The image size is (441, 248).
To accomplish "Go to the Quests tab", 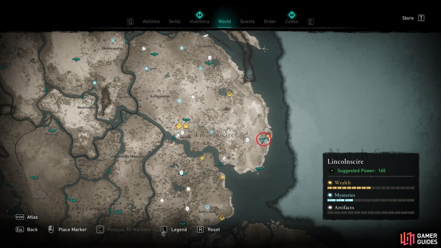I will pyautogui.click(x=247, y=21).
